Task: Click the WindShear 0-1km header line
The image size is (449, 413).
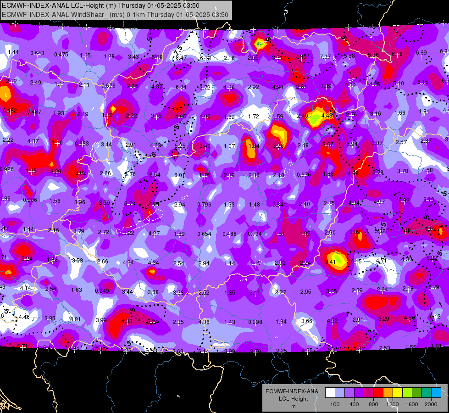Action: (115, 15)
